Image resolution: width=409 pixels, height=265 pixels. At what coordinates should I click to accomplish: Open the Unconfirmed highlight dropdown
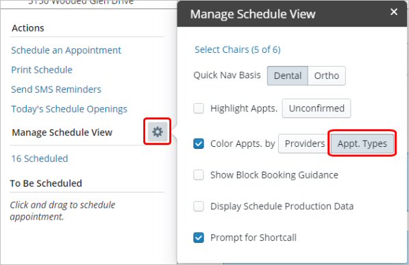[x=317, y=108]
